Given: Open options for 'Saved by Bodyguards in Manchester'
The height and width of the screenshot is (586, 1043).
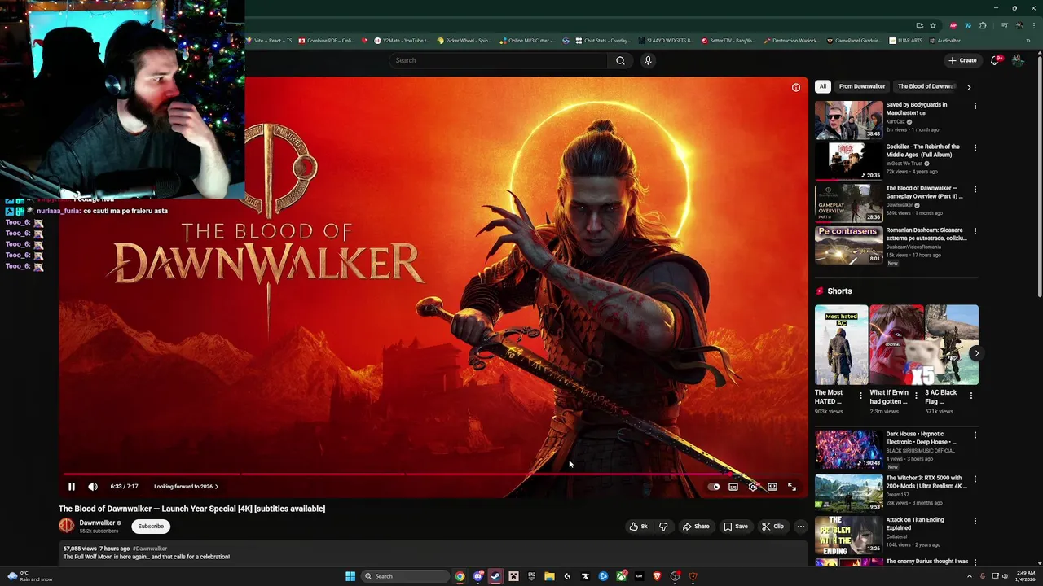Looking at the screenshot, I should coord(975,106).
